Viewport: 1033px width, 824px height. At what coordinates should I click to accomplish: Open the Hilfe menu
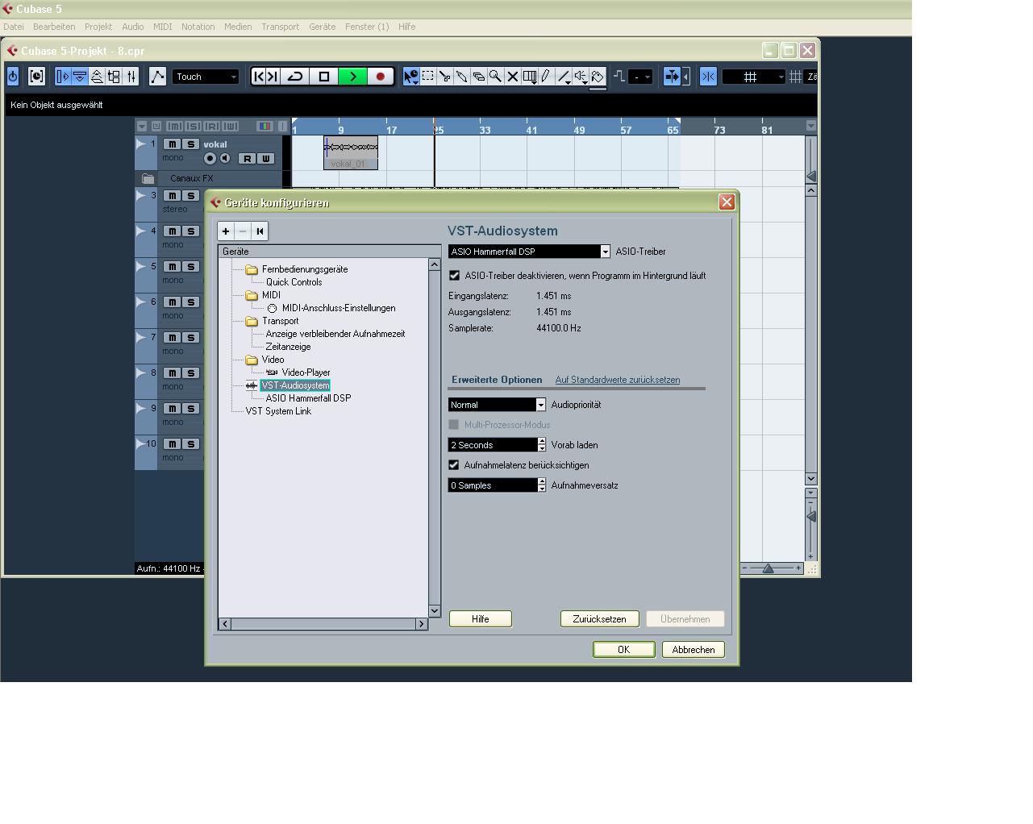point(406,27)
